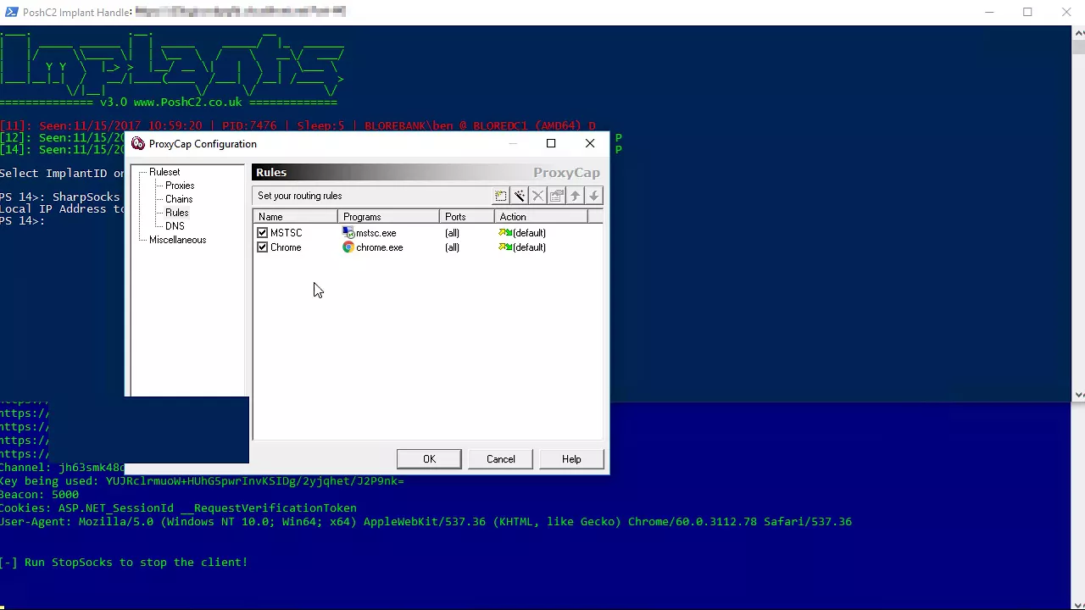Sort rules by the Name column header
Viewport: 1085px width, 610px height.
[295, 217]
